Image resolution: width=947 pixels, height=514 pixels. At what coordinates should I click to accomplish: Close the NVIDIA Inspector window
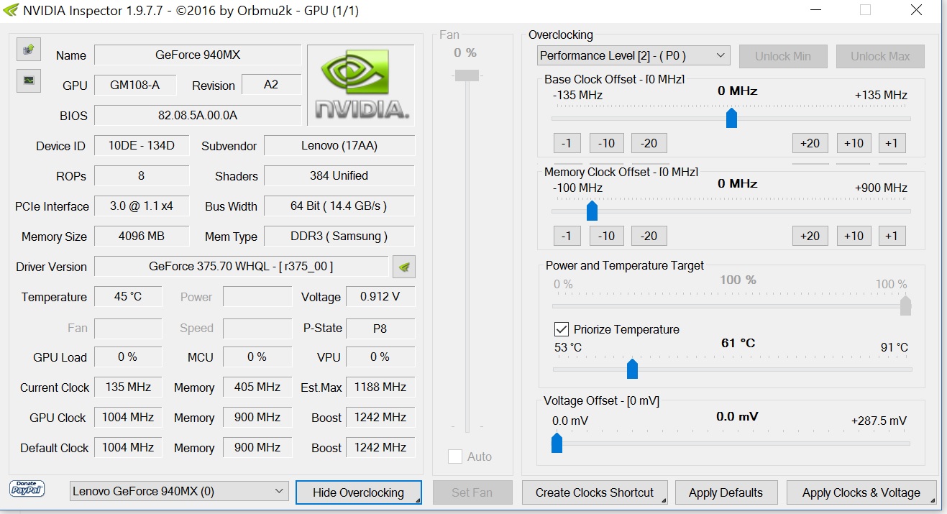click(x=916, y=10)
